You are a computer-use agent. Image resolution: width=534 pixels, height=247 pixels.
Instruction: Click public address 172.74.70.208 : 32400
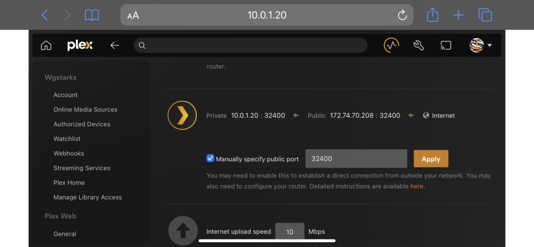point(365,115)
